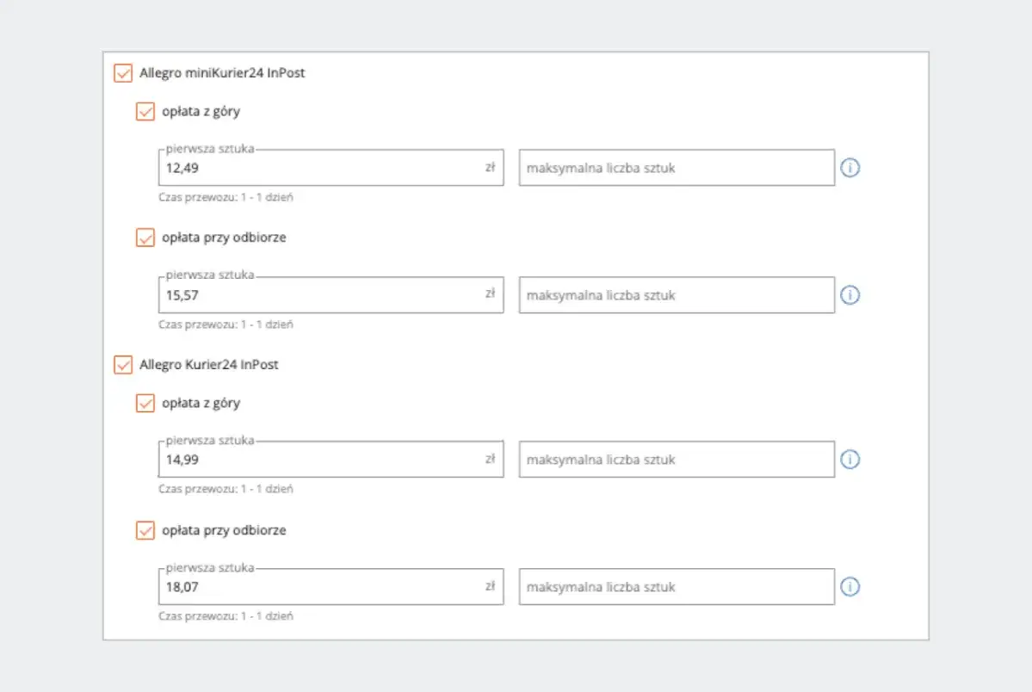Viewport: 1032px width, 692px height.
Task: Toggle opłata przy odbiorze under Allegro Kurier24 InPost
Action: (x=145, y=530)
